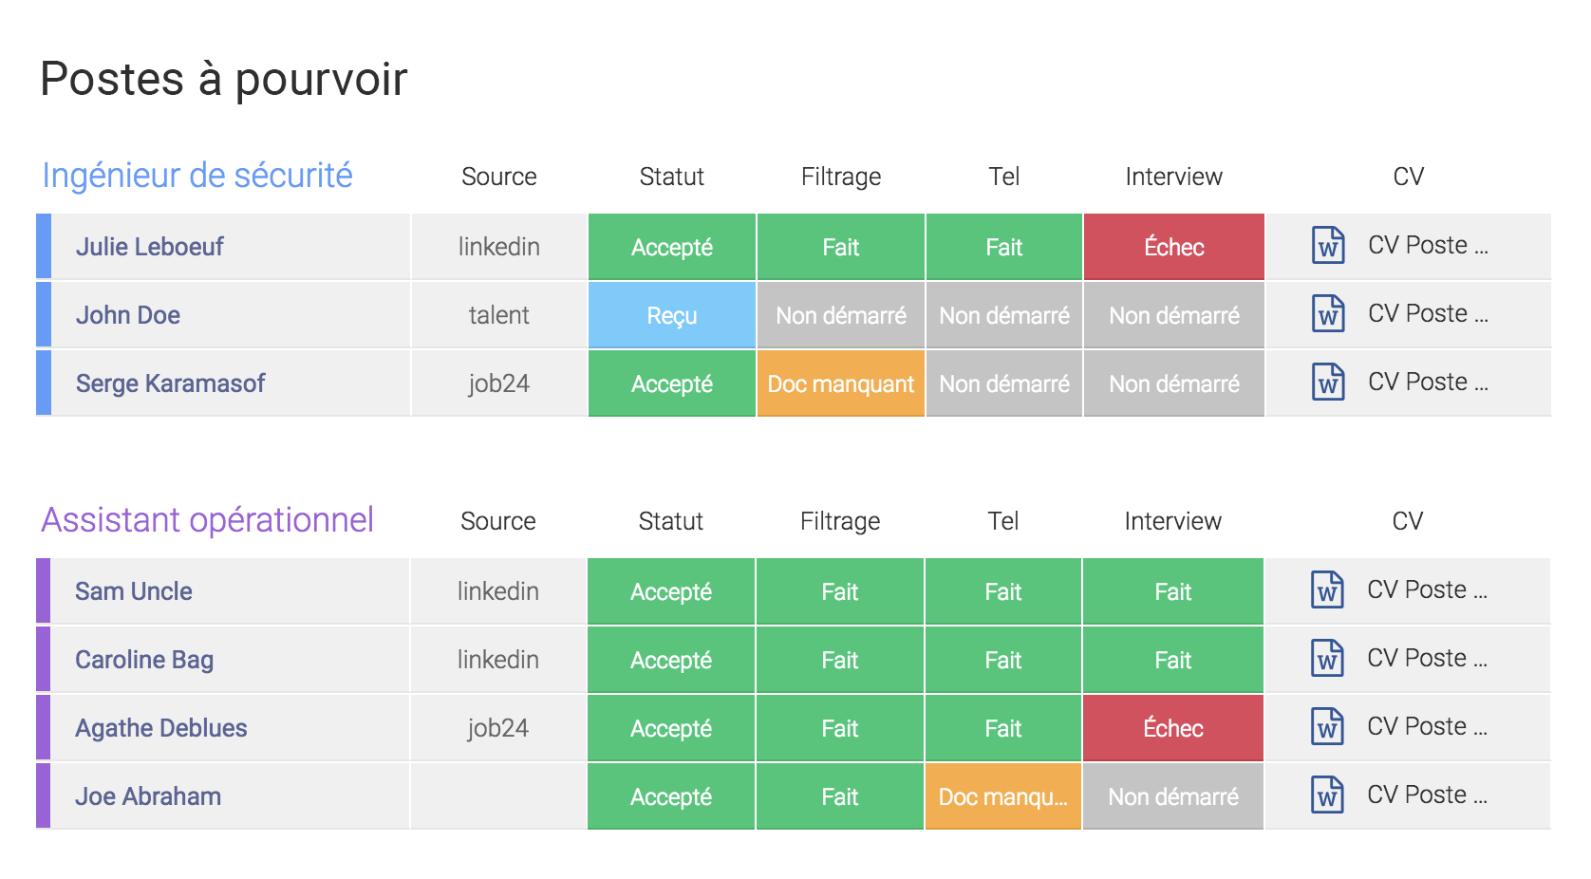
Task: Open Word CV icon for Serge Karamasof
Action: coord(1328,383)
